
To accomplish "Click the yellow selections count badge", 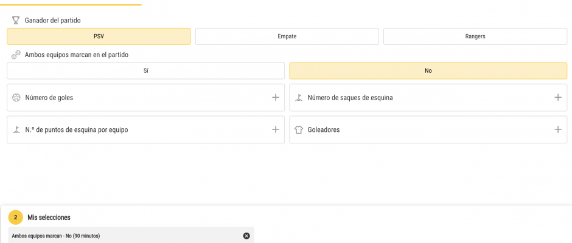I will pos(15,217).
